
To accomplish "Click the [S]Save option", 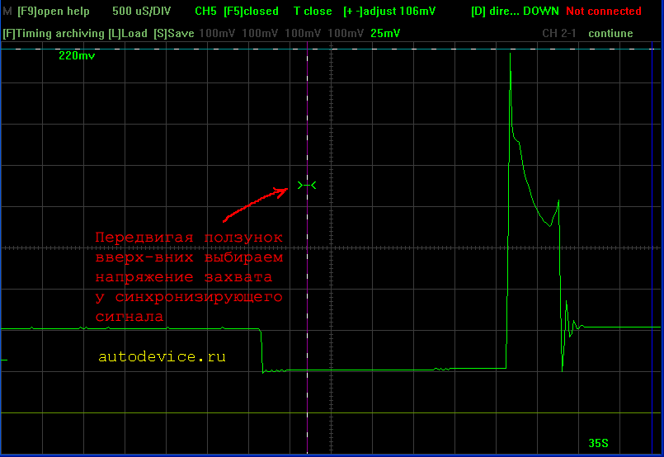I will (173, 34).
